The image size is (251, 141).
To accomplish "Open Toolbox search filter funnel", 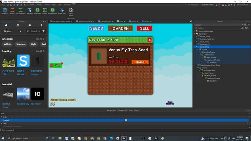I will pos(44,31).
